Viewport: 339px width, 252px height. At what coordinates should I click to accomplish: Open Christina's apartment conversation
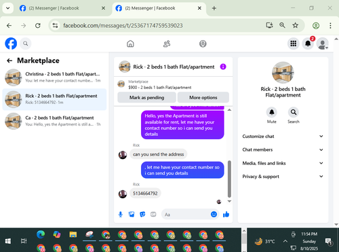point(54,77)
